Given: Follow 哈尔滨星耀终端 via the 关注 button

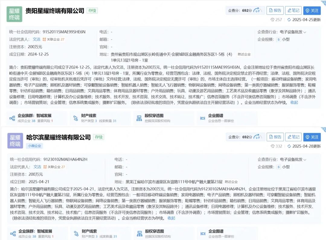Looking at the screenshot, I should 312,137.
